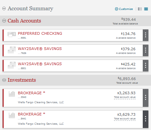Switch to compact list view icon
The image size is (151, 130).
(x=146, y=9)
